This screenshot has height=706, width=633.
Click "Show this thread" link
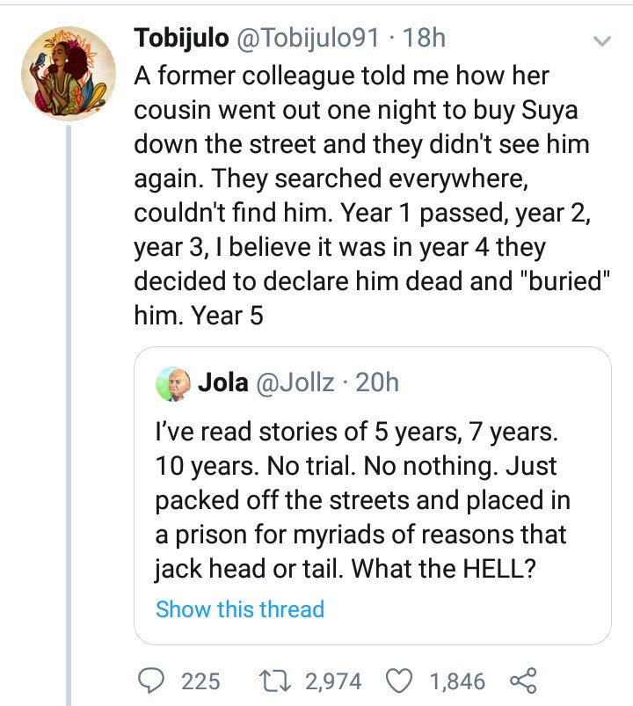pyautogui.click(x=239, y=608)
